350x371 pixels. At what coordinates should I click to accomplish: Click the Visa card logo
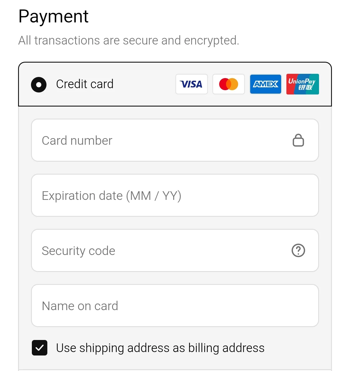pos(191,84)
